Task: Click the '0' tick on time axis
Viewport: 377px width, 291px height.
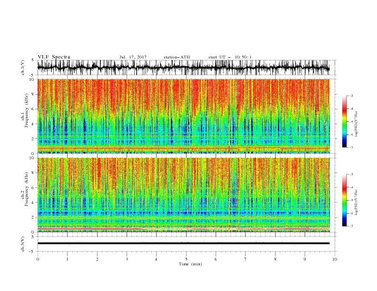Action: (38, 259)
